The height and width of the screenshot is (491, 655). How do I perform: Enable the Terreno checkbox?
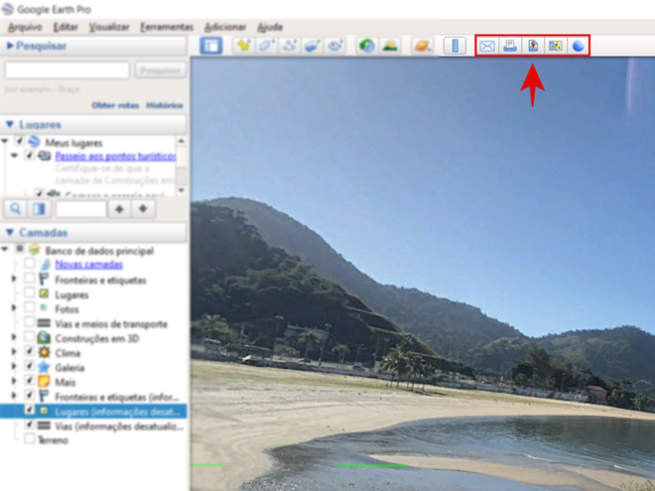[29, 438]
